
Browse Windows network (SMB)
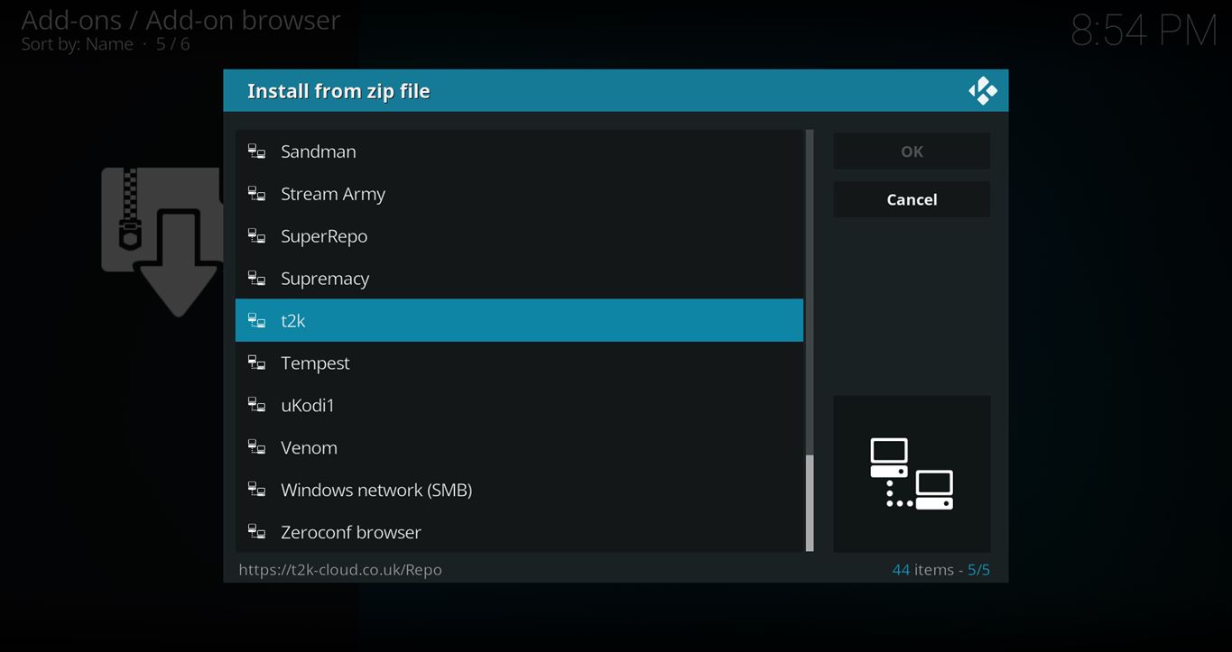pos(376,491)
